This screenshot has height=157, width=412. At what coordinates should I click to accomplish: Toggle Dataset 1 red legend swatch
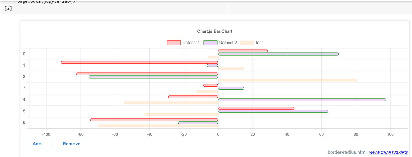174,43
